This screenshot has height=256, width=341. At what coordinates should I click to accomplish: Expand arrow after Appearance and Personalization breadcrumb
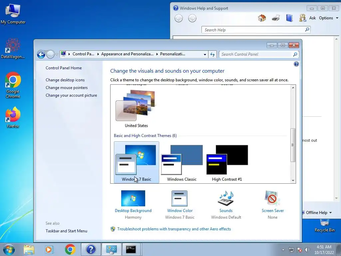click(157, 54)
